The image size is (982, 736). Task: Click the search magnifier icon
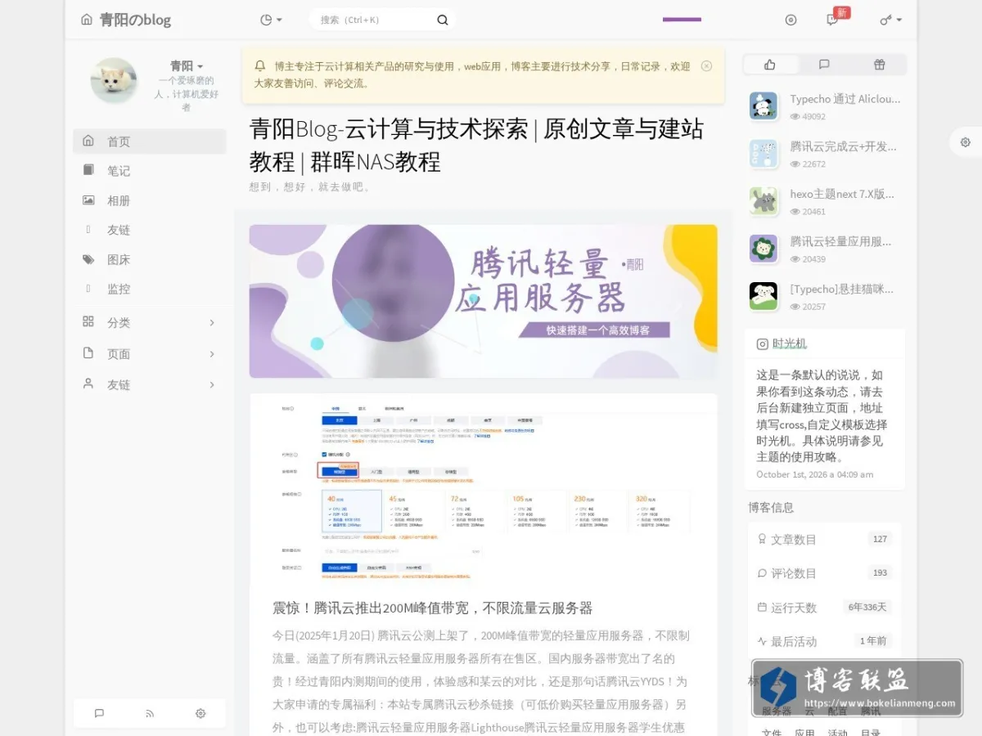[x=443, y=20]
